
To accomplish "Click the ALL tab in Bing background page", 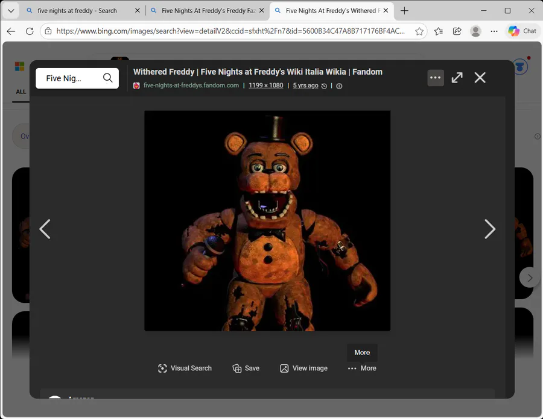I will [x=21, y=92].
